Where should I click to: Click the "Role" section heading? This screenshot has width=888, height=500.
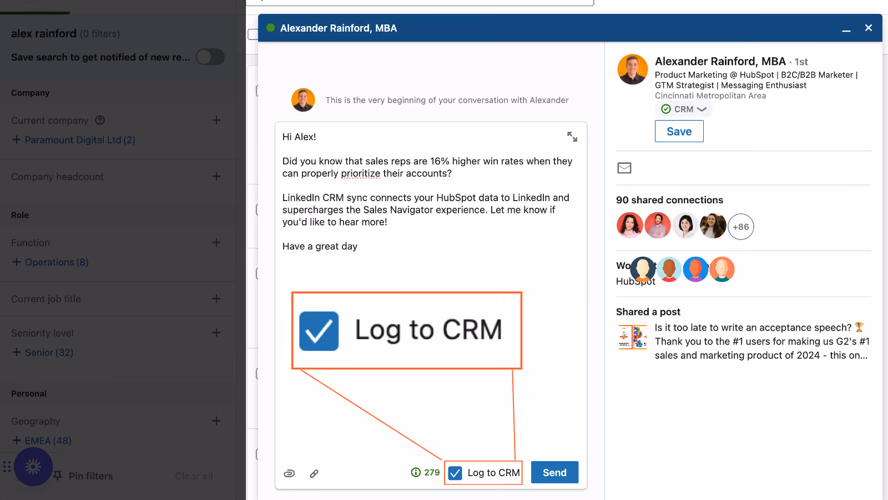tap(20, 215)
